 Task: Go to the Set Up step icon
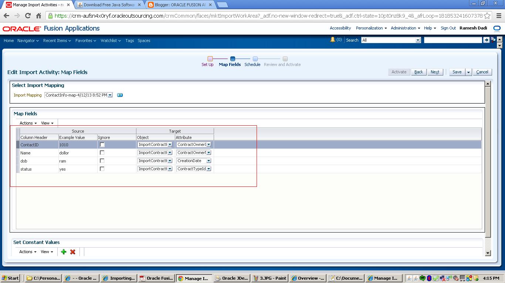point(210,59)
